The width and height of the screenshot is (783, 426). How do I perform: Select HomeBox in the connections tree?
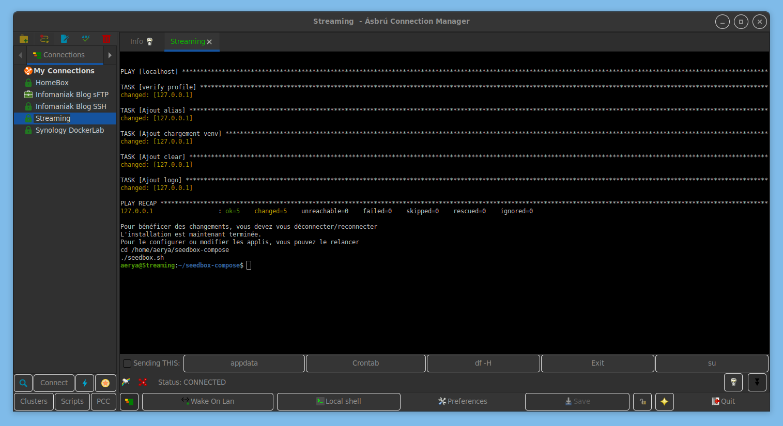coord(65,83)
